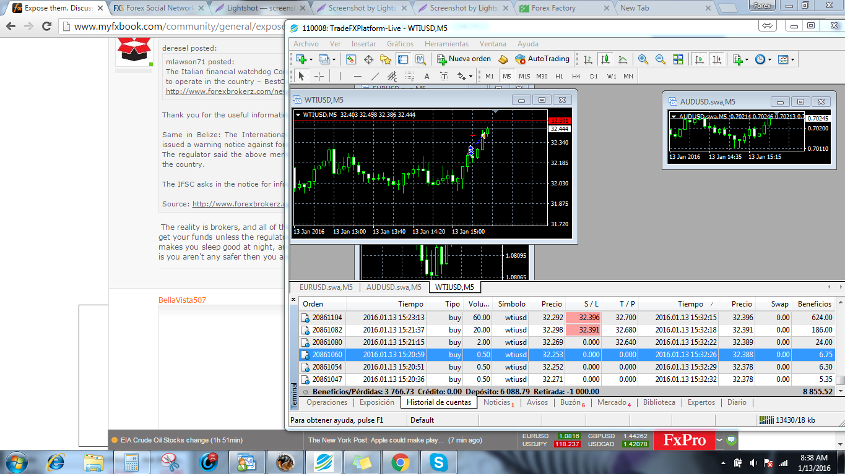Switch to the EURUSD.swa,M5 chart tab

coord(326,287)
